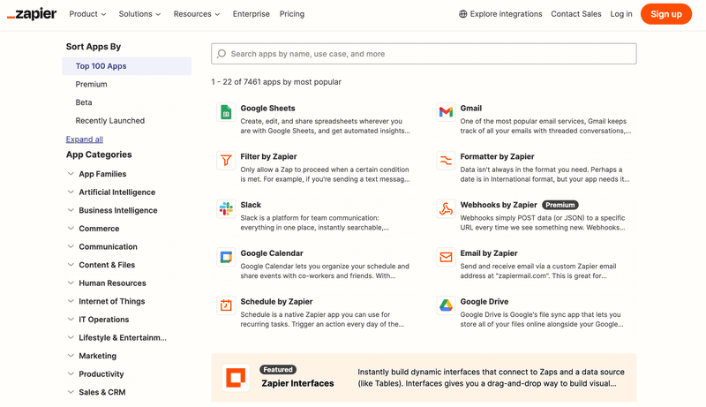
Task: Open the Schedule by Zapier icon
Action: click(226, 305)
